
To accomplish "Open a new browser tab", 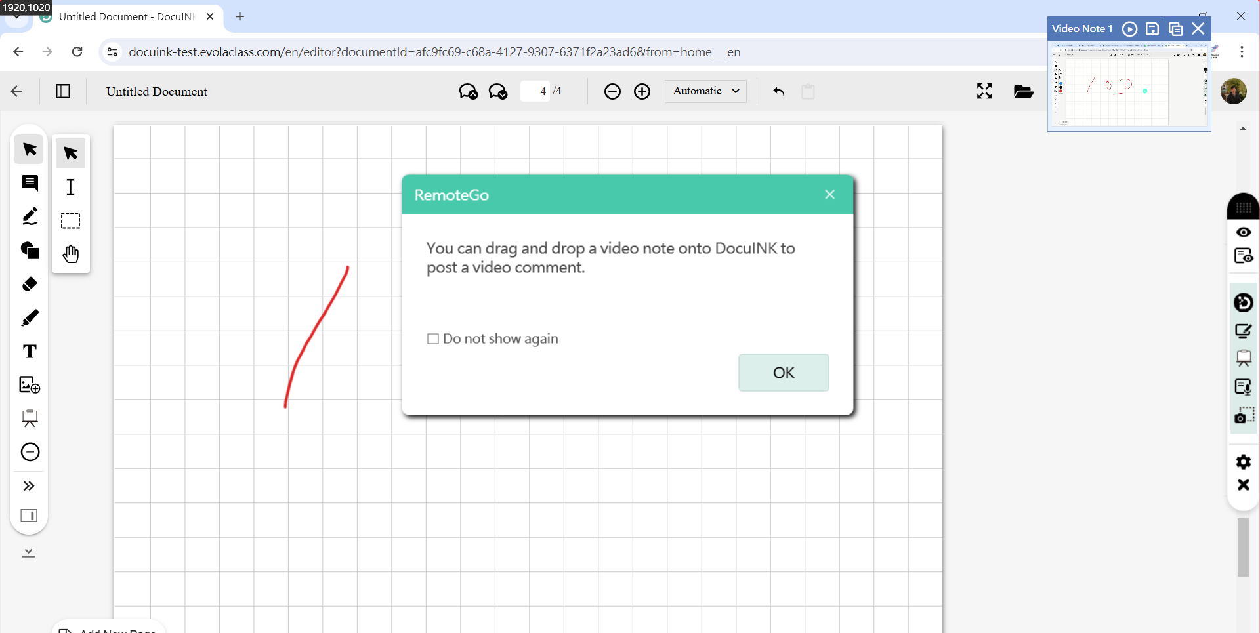I will tap(240, 17).
